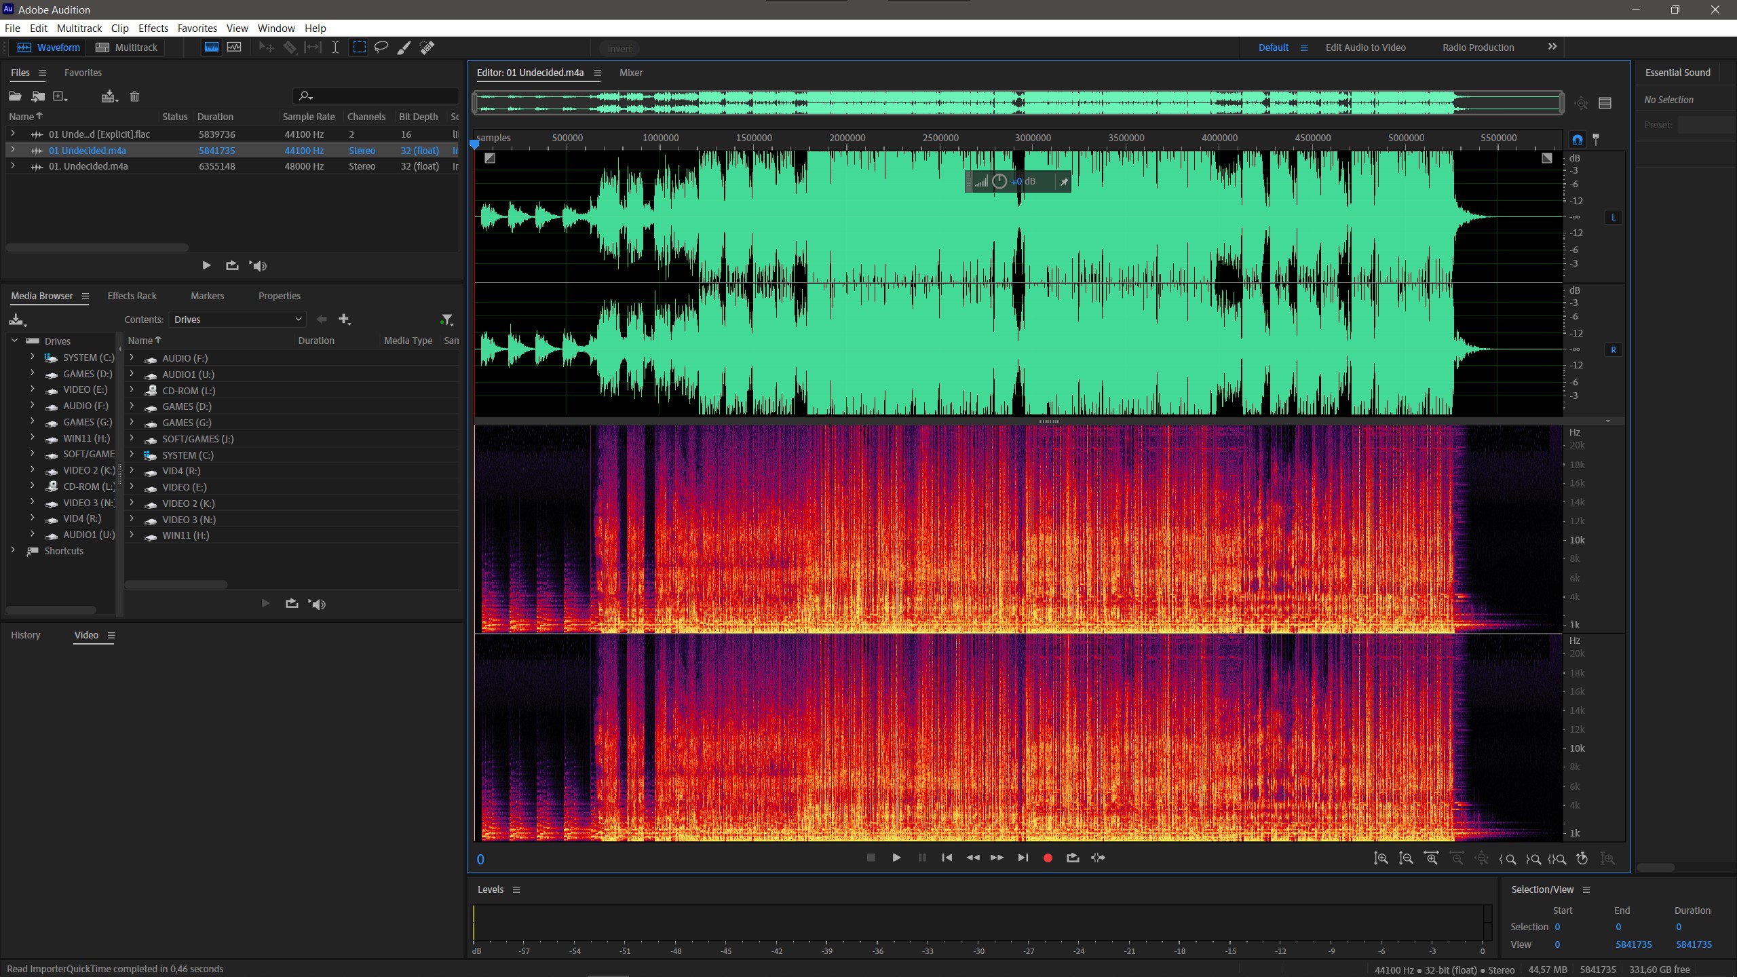
Task: Click the Zoom In Amplitude icon
Action: coord(1381,858)
